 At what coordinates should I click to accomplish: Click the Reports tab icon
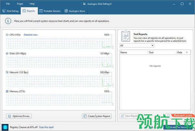pyautogui.click(x=24, y=11)
